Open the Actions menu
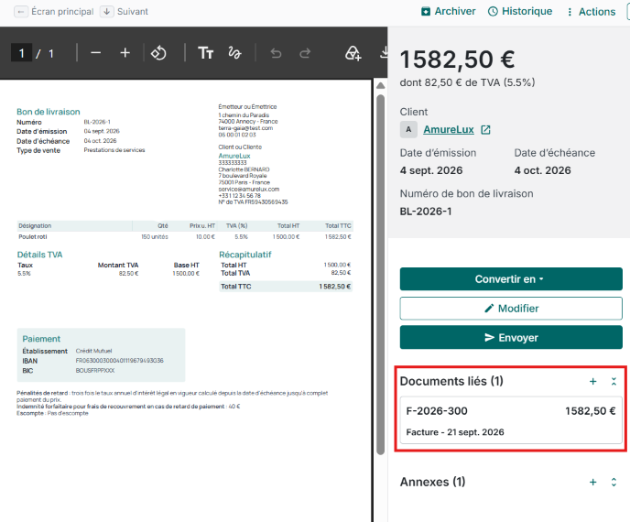 pos(591,12)
